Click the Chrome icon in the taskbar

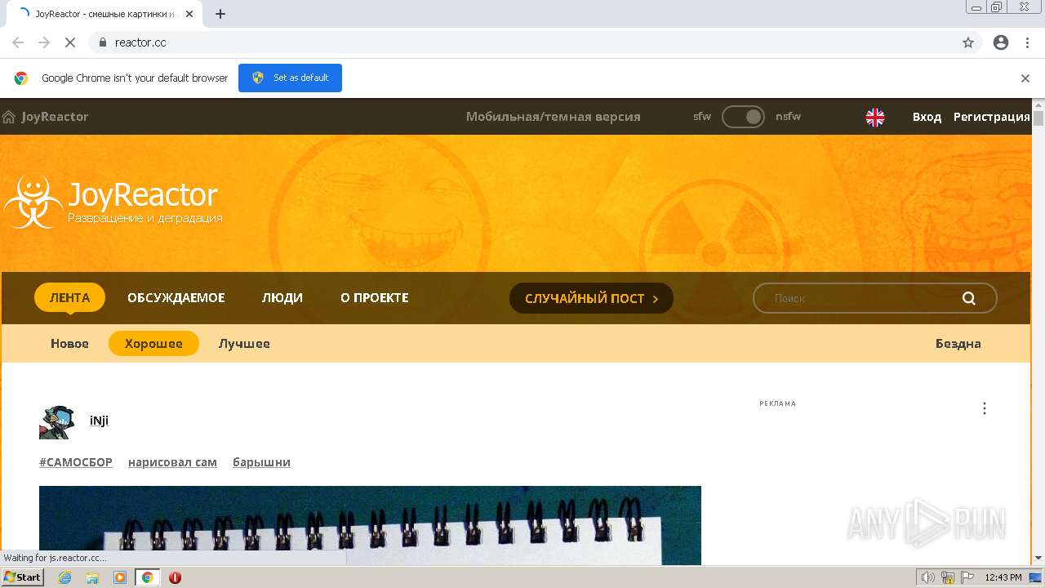point(148,577)
